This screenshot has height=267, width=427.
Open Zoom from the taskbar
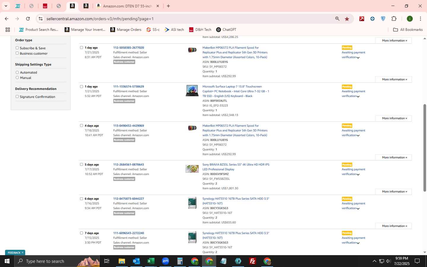pyautogui.click(x=165, y=261)
